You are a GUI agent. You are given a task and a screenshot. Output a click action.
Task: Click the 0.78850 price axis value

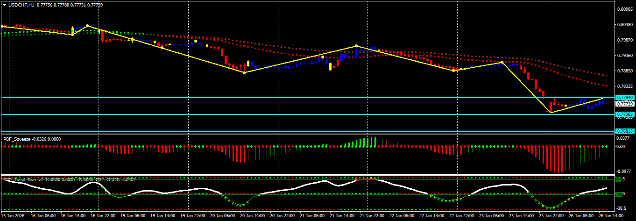pos(625,71)
